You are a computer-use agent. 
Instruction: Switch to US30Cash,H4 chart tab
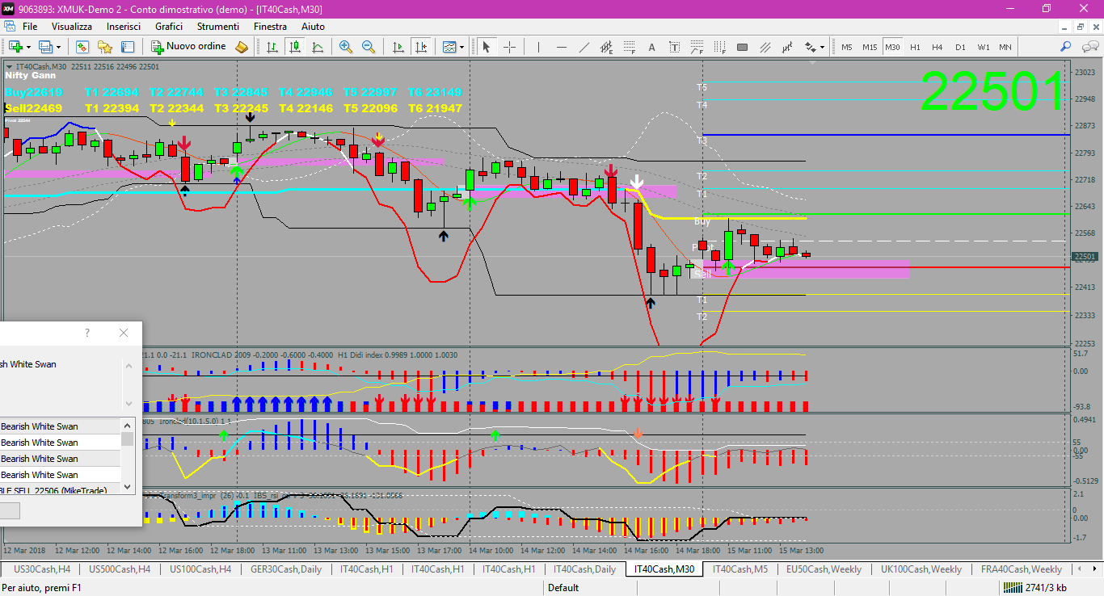tap(42, 569)
